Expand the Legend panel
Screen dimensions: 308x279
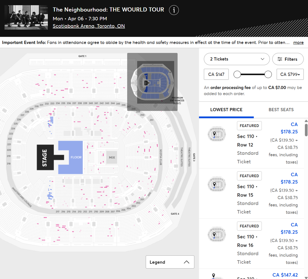point(170,262)
